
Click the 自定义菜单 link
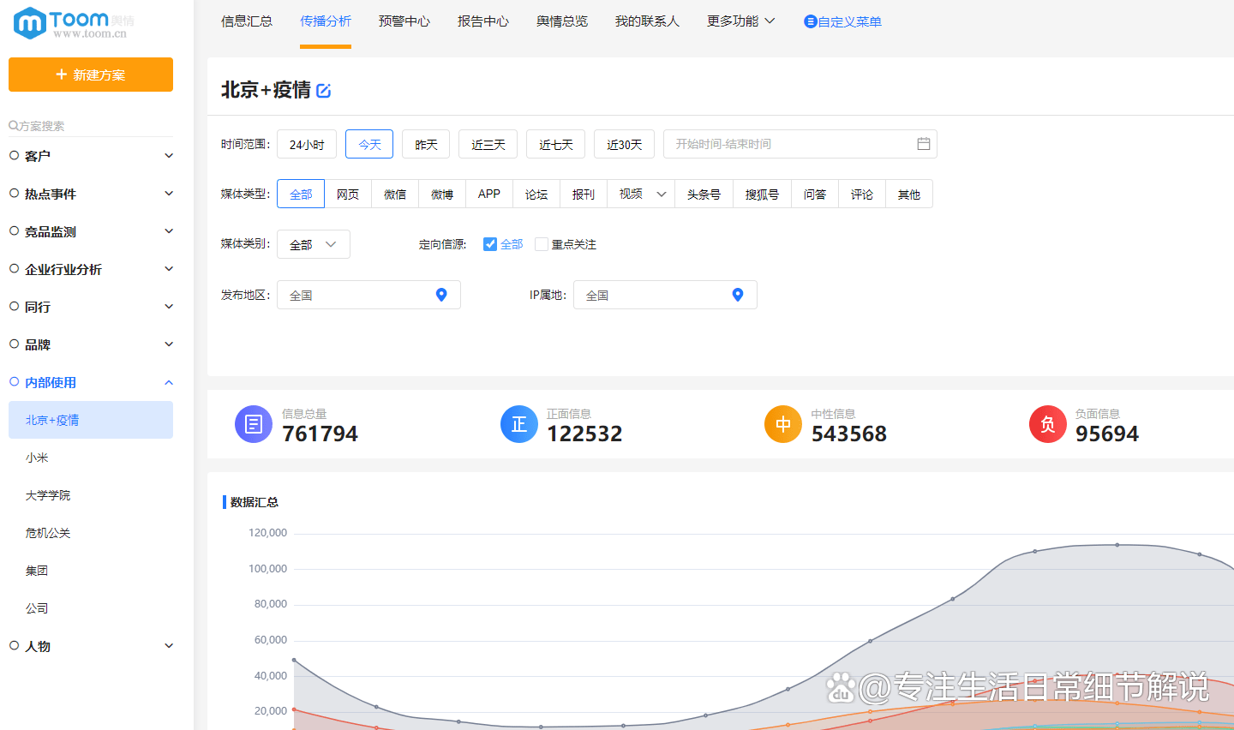point(849,21)
